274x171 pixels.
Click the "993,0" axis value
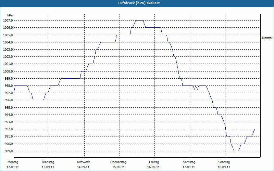point(9,122)
